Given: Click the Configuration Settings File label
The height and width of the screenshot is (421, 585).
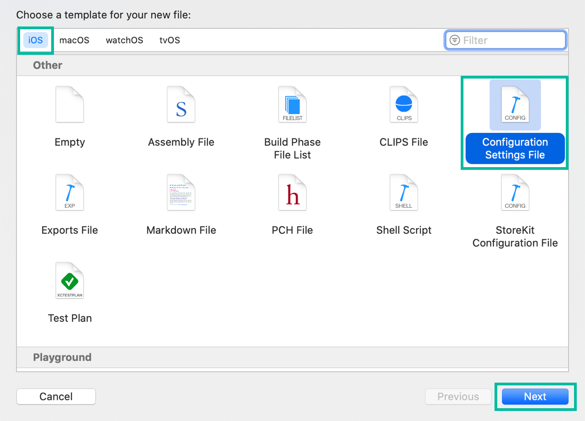Looking at the screenshot, I should coord(515,148).
